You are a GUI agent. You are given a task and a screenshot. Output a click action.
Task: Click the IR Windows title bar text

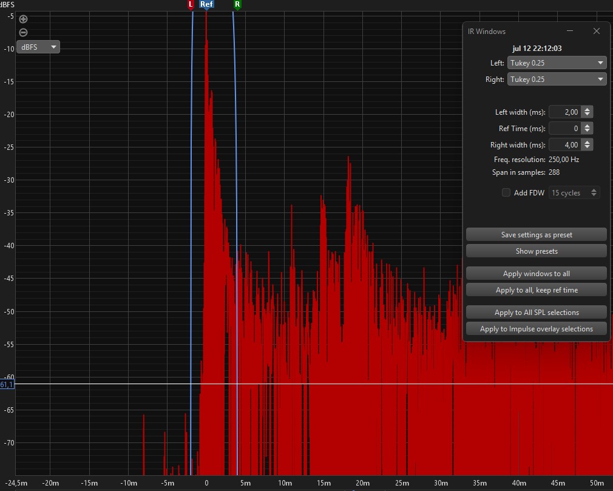(x=487, y=32)
